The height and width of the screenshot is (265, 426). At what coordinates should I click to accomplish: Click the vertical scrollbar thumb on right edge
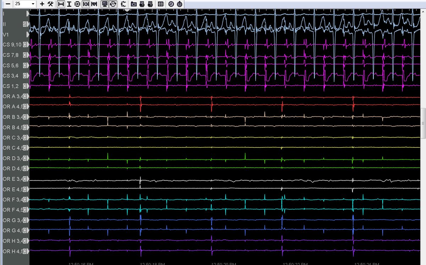pos(423,123)
